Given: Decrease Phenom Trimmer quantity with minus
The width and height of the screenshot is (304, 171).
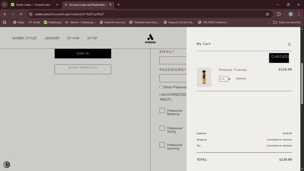Looking at the screenshot, I should tap(221, 79).
